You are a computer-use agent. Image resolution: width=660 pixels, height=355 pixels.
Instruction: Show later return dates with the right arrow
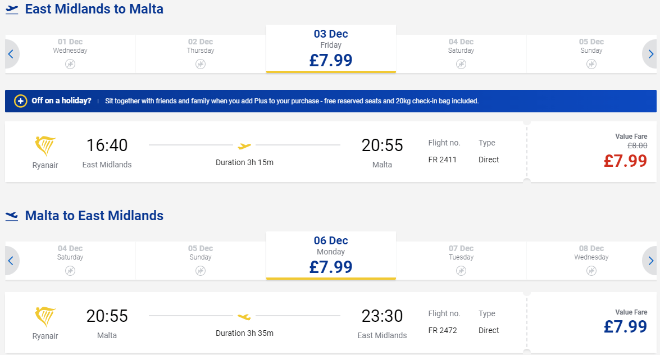650,261
